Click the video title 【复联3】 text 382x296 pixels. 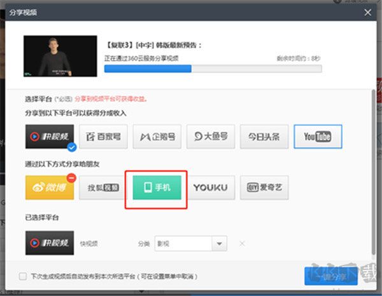click(x=153, y=45)
